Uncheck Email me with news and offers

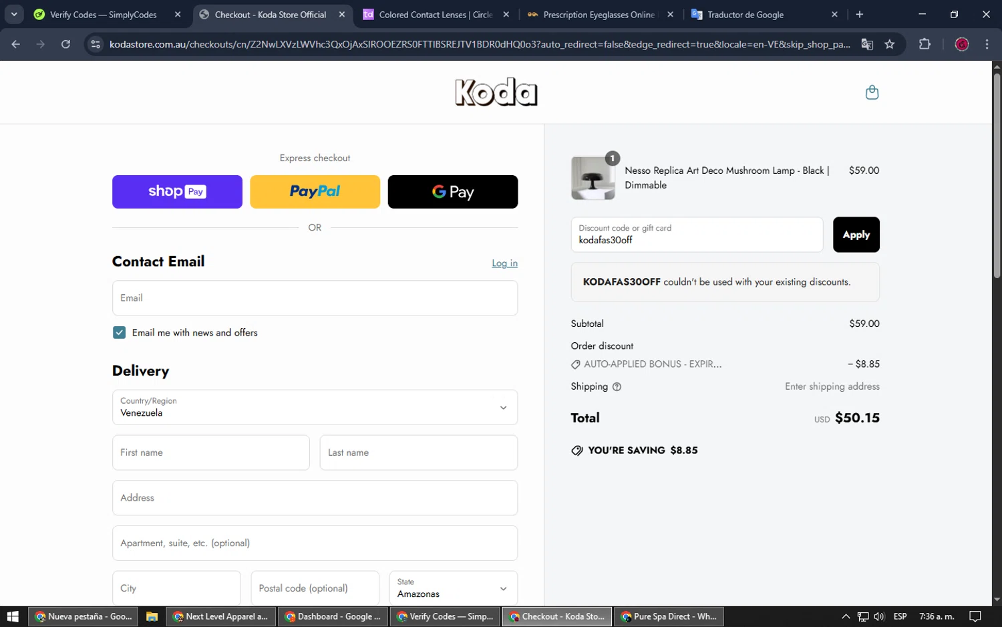[x=119, y=332]
